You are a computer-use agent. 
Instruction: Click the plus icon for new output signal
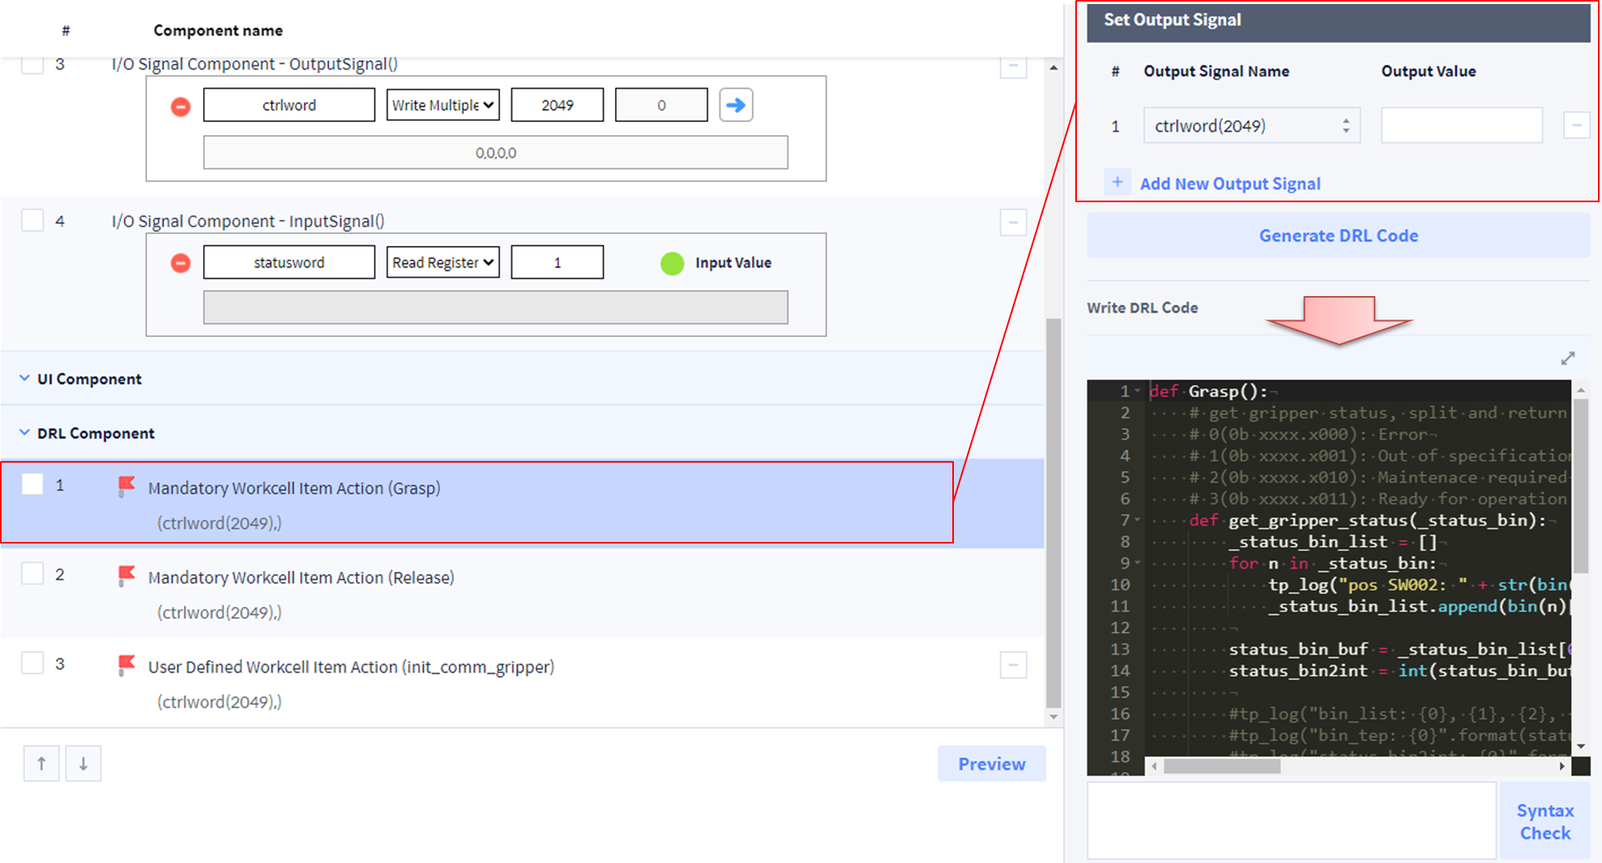[x=1117, y=183]
